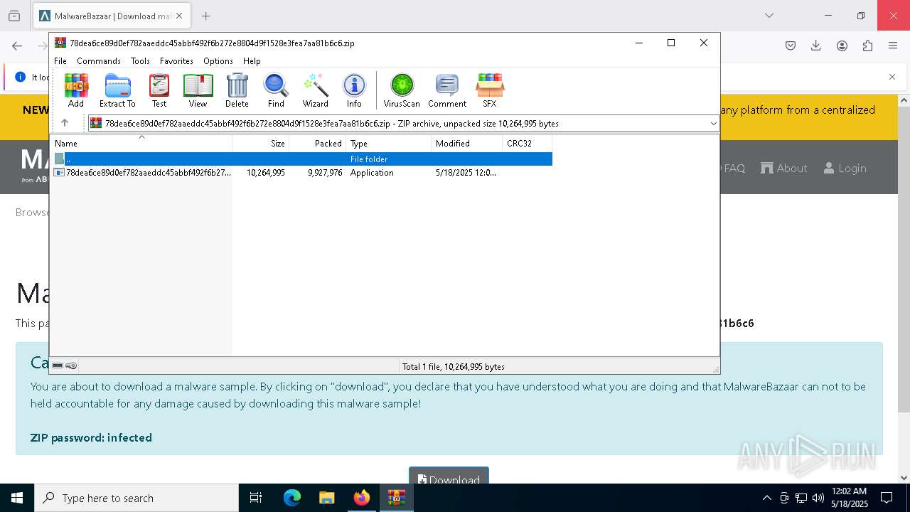This screenshot has height=512, width=910.
Task: Switch to Firefox in the taskbar
Action: click(362, 498)
